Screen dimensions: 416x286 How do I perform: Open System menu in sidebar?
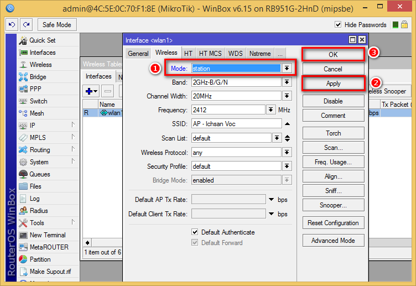point(39,162)
